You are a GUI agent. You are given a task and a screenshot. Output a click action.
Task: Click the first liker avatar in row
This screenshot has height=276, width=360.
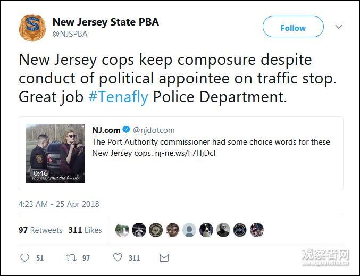click(x=122, y=230)
